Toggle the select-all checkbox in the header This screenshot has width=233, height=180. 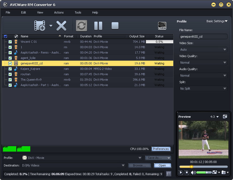click(5, 36)
